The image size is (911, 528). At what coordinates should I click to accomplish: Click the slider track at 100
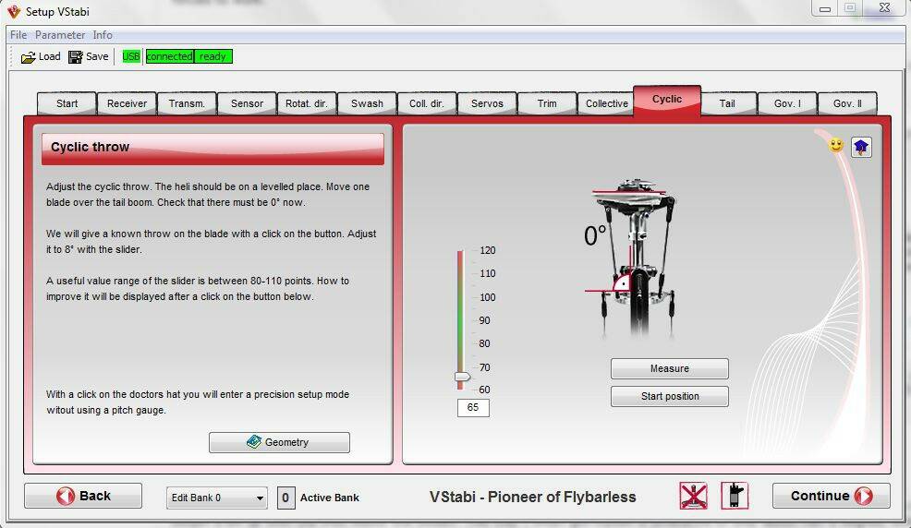click(460, 297)
